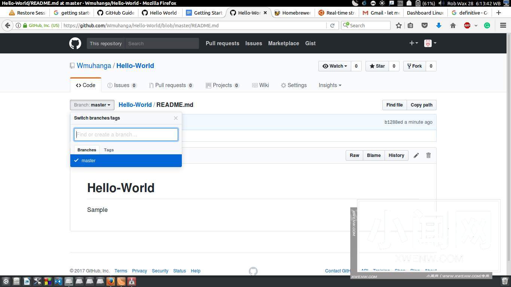Bookmark this page with the star icon
This screenshot has height=287, width=511.
coord(399,25)
